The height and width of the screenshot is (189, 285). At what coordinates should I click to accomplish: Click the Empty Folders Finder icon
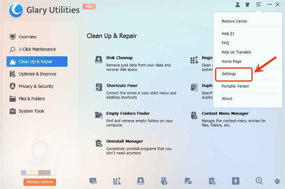pyautogui.click(x=99, y=115)
